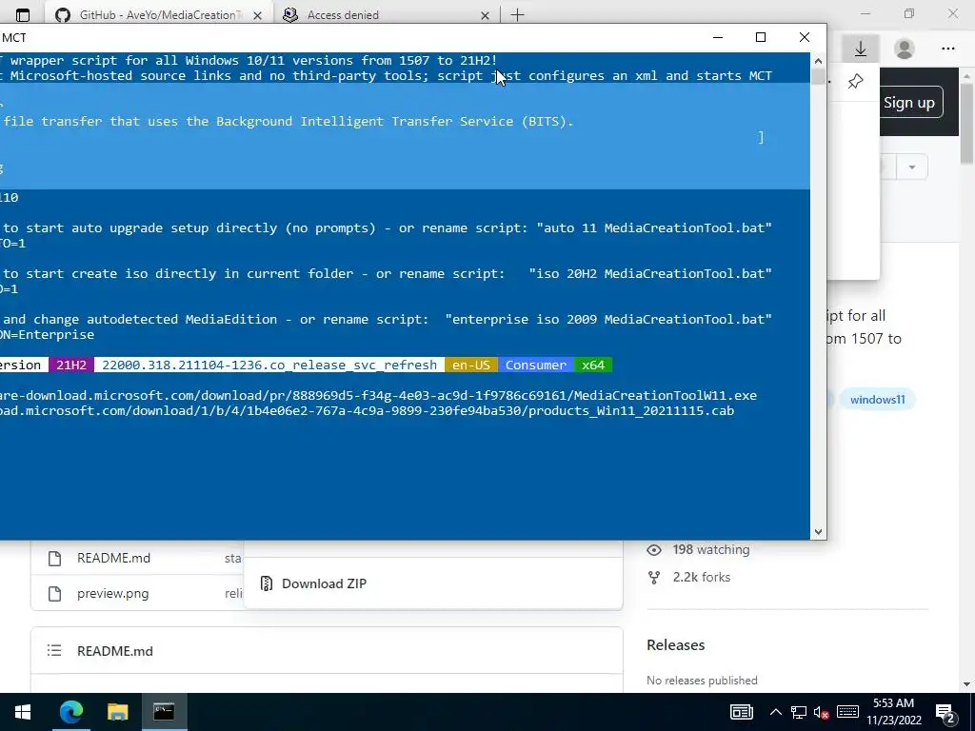
Task: Open the README outline list icon
Action: [x=54, y=651]
